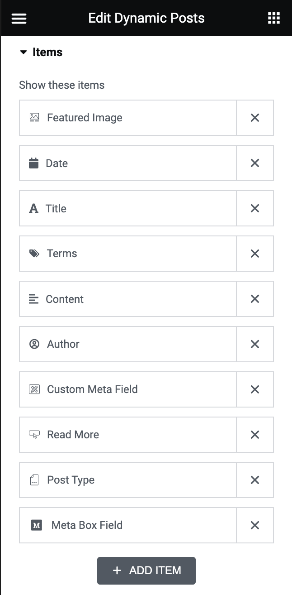Click the Custom Meta Field icon
292x595 pixels.
34,389
